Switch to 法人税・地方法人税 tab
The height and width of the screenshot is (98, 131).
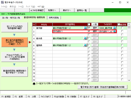point(11,18)
